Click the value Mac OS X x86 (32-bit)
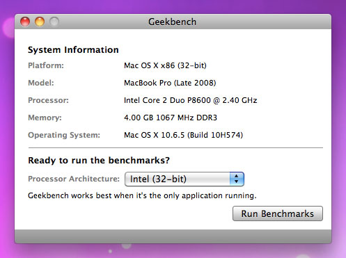Viewport: 346px width, 258px height. 165,65
